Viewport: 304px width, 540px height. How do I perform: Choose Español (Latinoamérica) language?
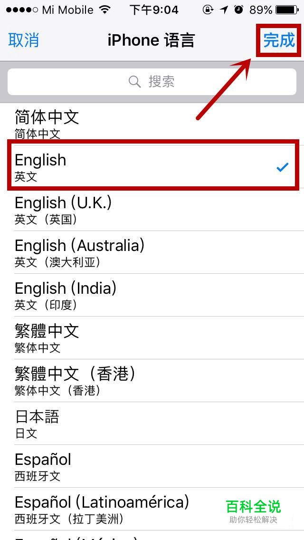(x=152, y=509)
